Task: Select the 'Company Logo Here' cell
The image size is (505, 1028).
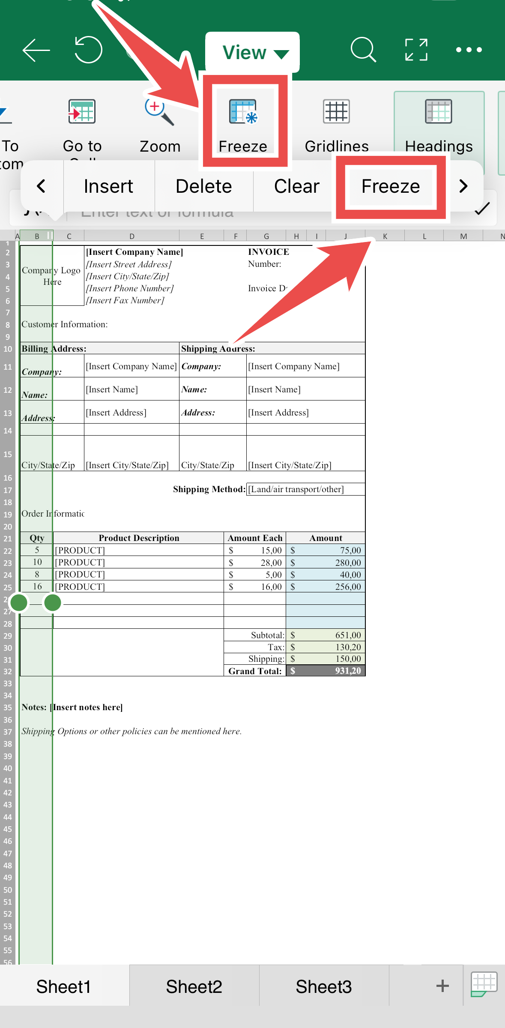Action: 52,276
